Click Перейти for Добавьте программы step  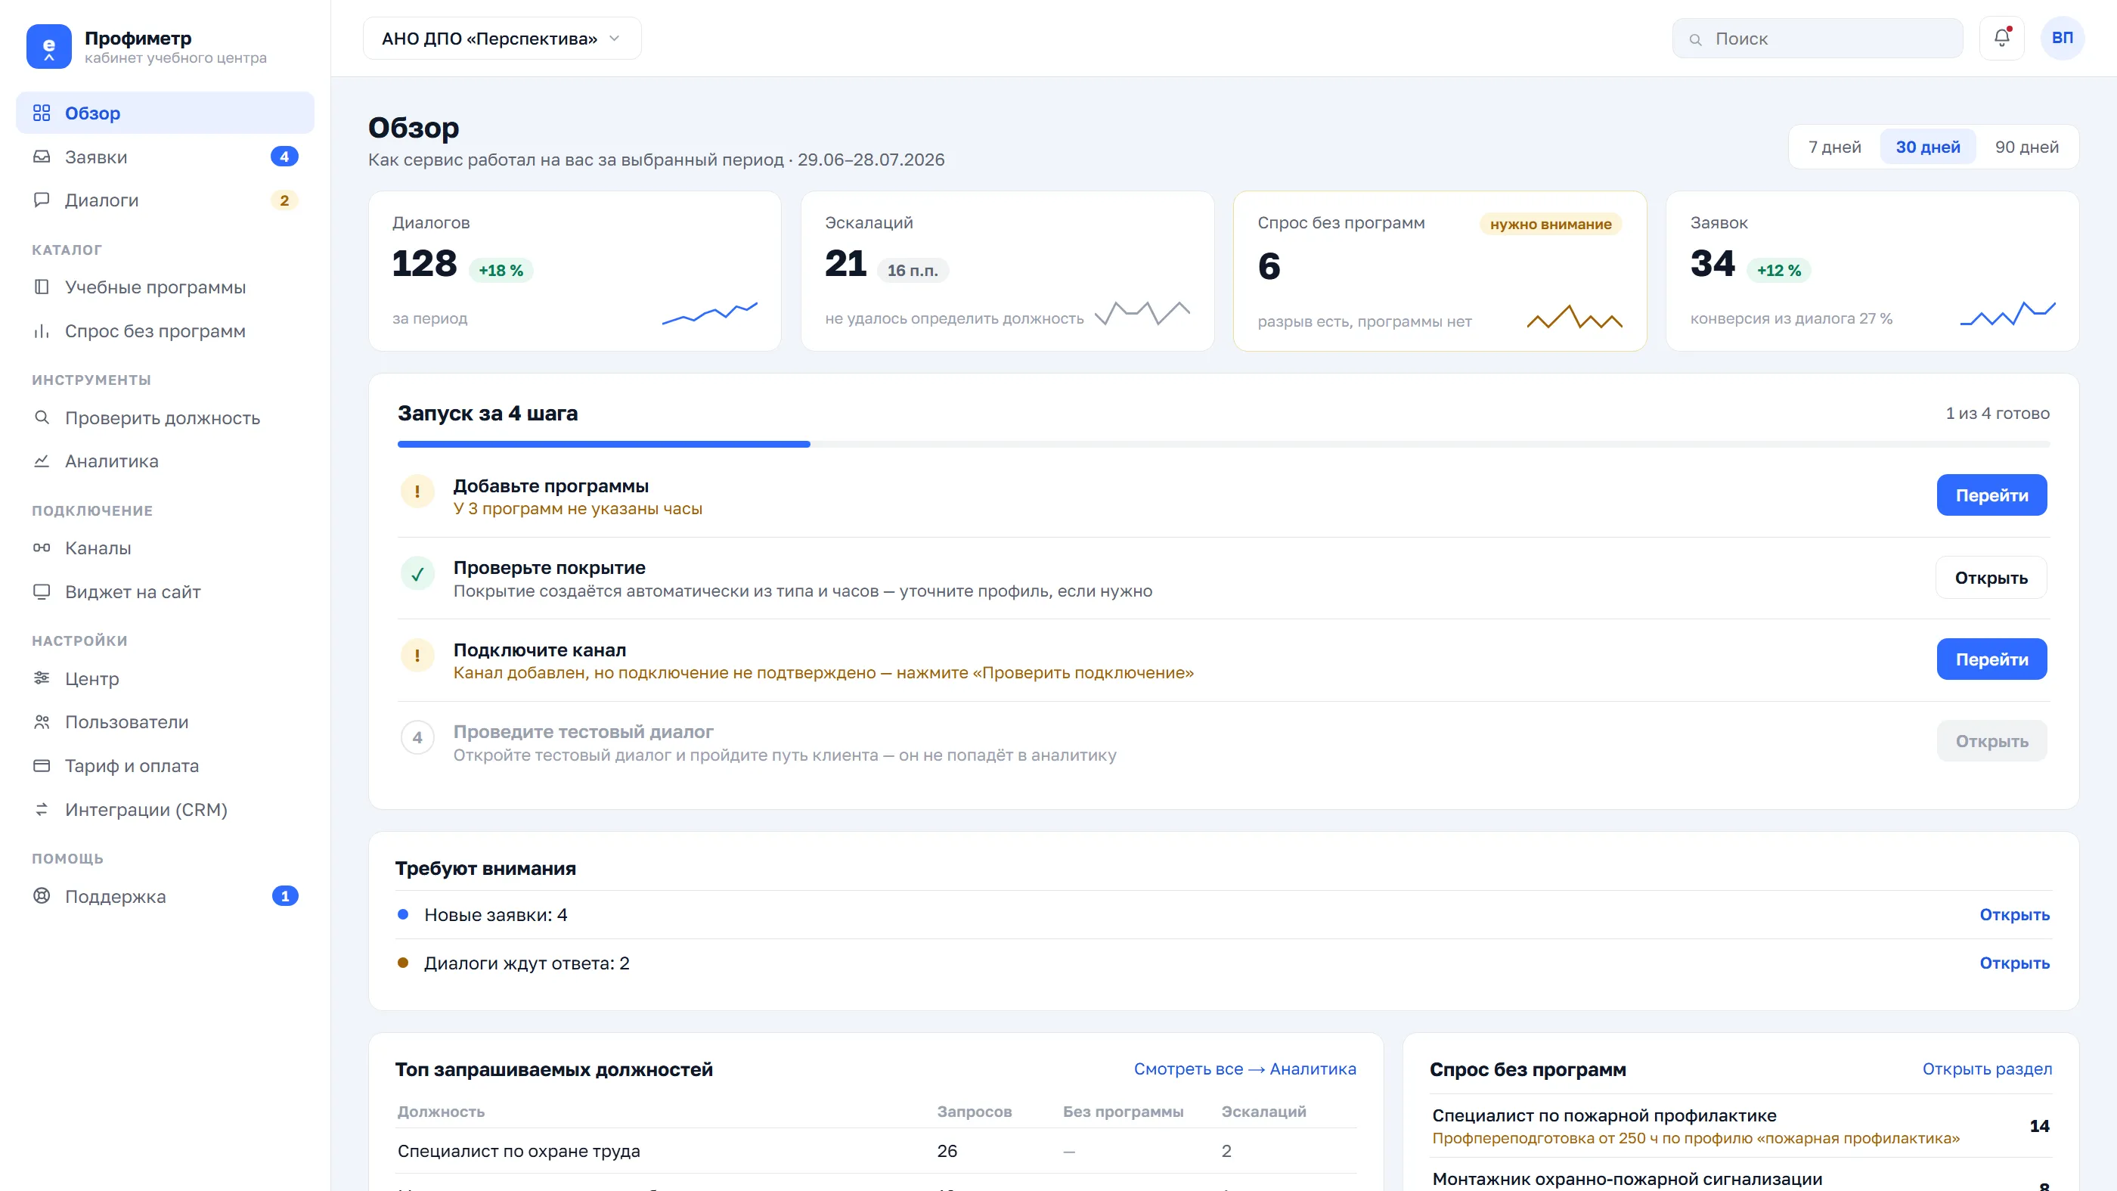(x=1991, y=495)
